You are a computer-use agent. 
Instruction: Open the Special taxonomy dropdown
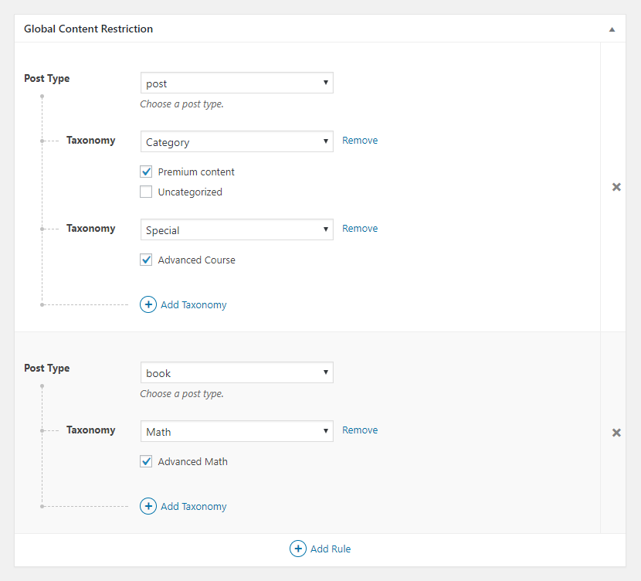pos(236,229)
